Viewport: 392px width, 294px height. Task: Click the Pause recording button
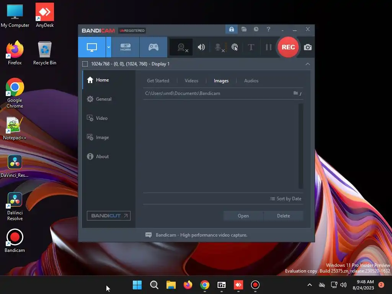268,47
